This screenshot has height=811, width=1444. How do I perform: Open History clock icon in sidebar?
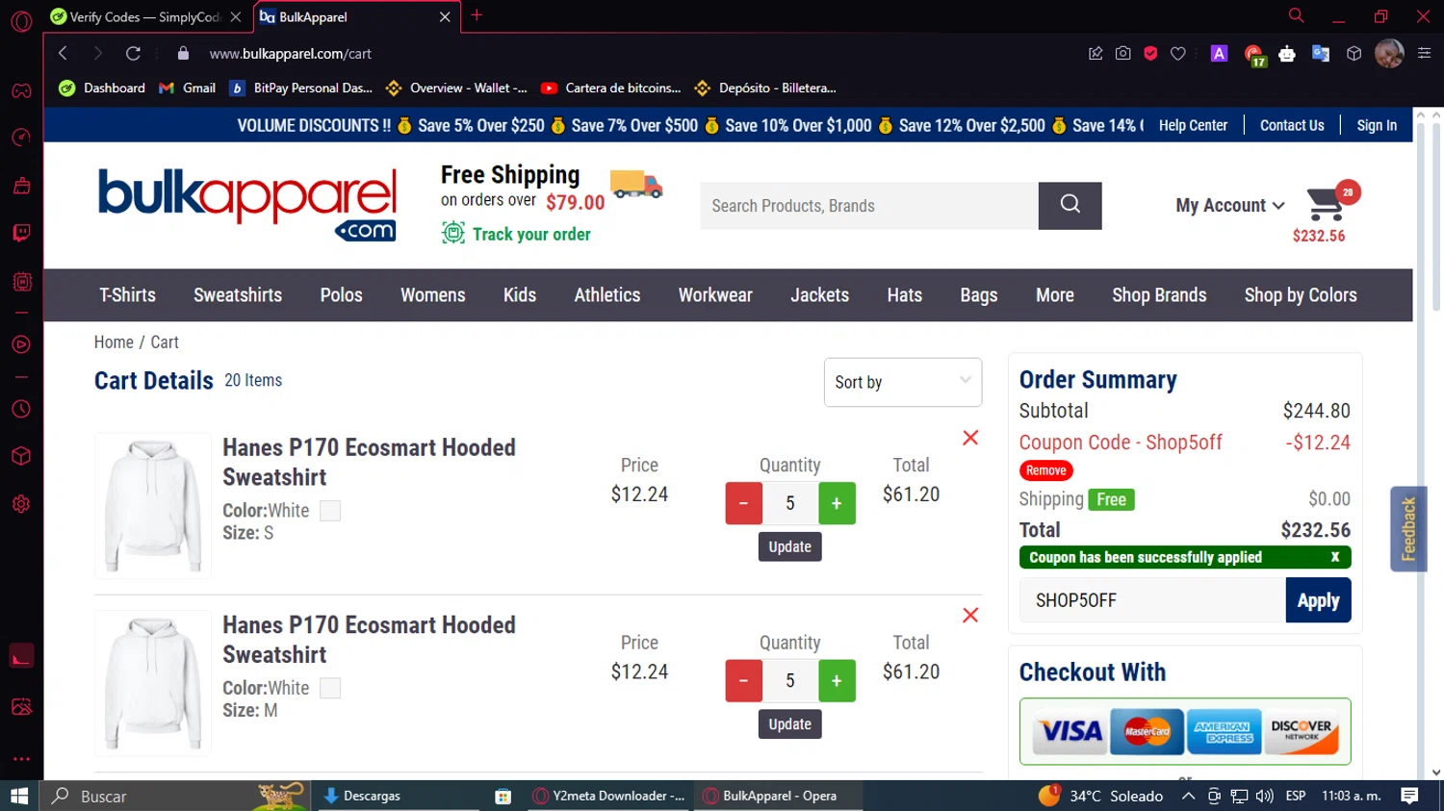coord(21,409)
